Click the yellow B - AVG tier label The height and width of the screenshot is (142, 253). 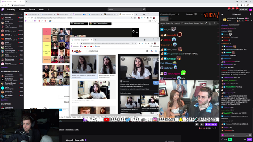pyautogui.click(x=47, y=46)
